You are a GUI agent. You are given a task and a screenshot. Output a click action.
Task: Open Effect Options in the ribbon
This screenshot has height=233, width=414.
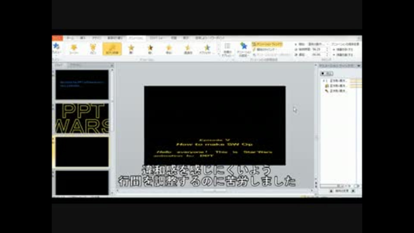tap(227, 50)
